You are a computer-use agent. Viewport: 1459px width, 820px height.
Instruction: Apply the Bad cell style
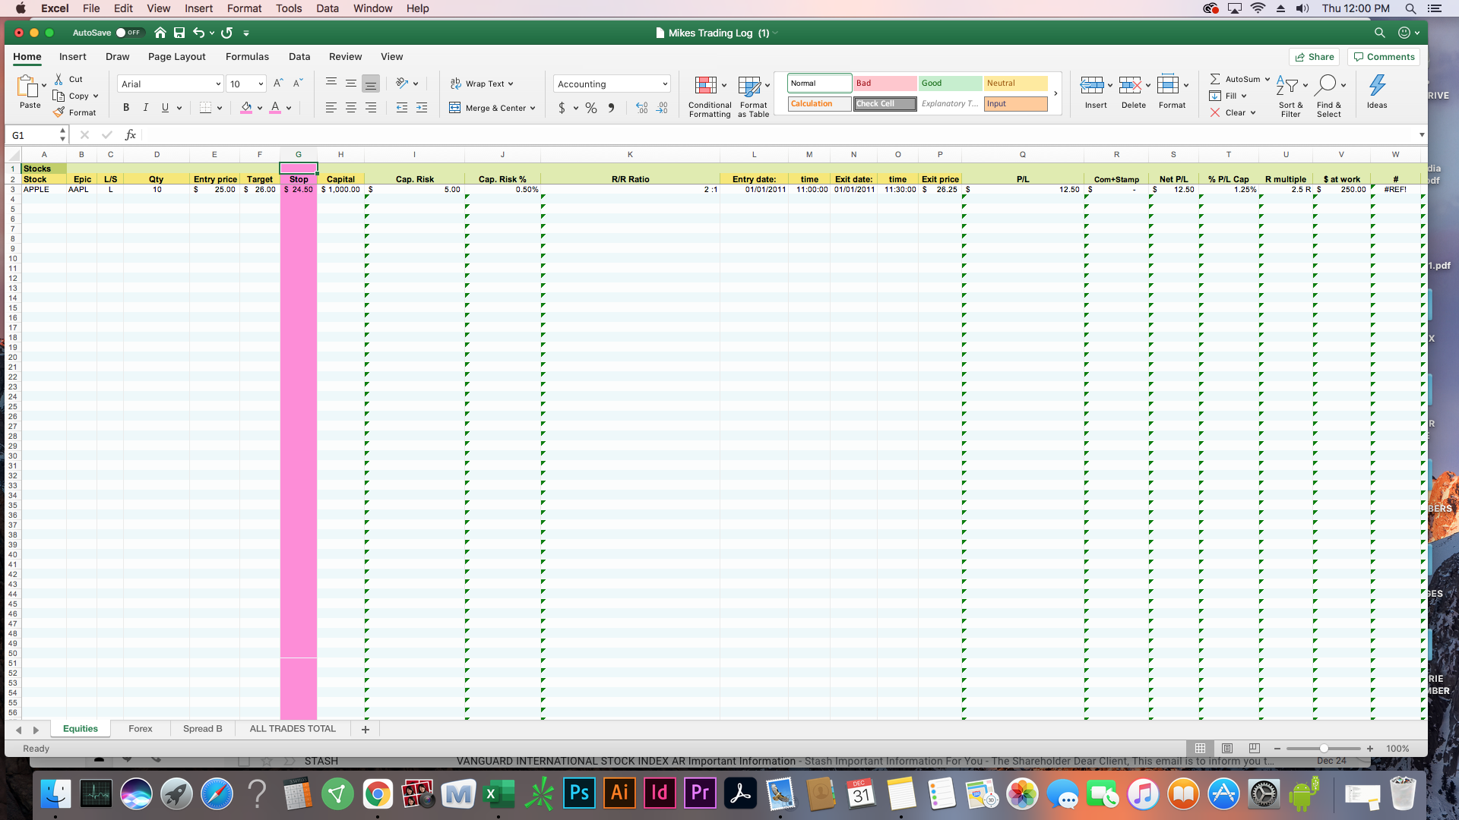click(x=885, y=84)
